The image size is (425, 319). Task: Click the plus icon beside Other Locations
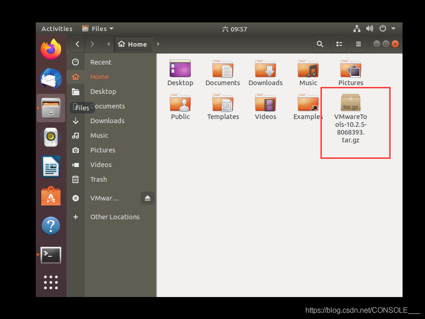[x=76, y=217]
